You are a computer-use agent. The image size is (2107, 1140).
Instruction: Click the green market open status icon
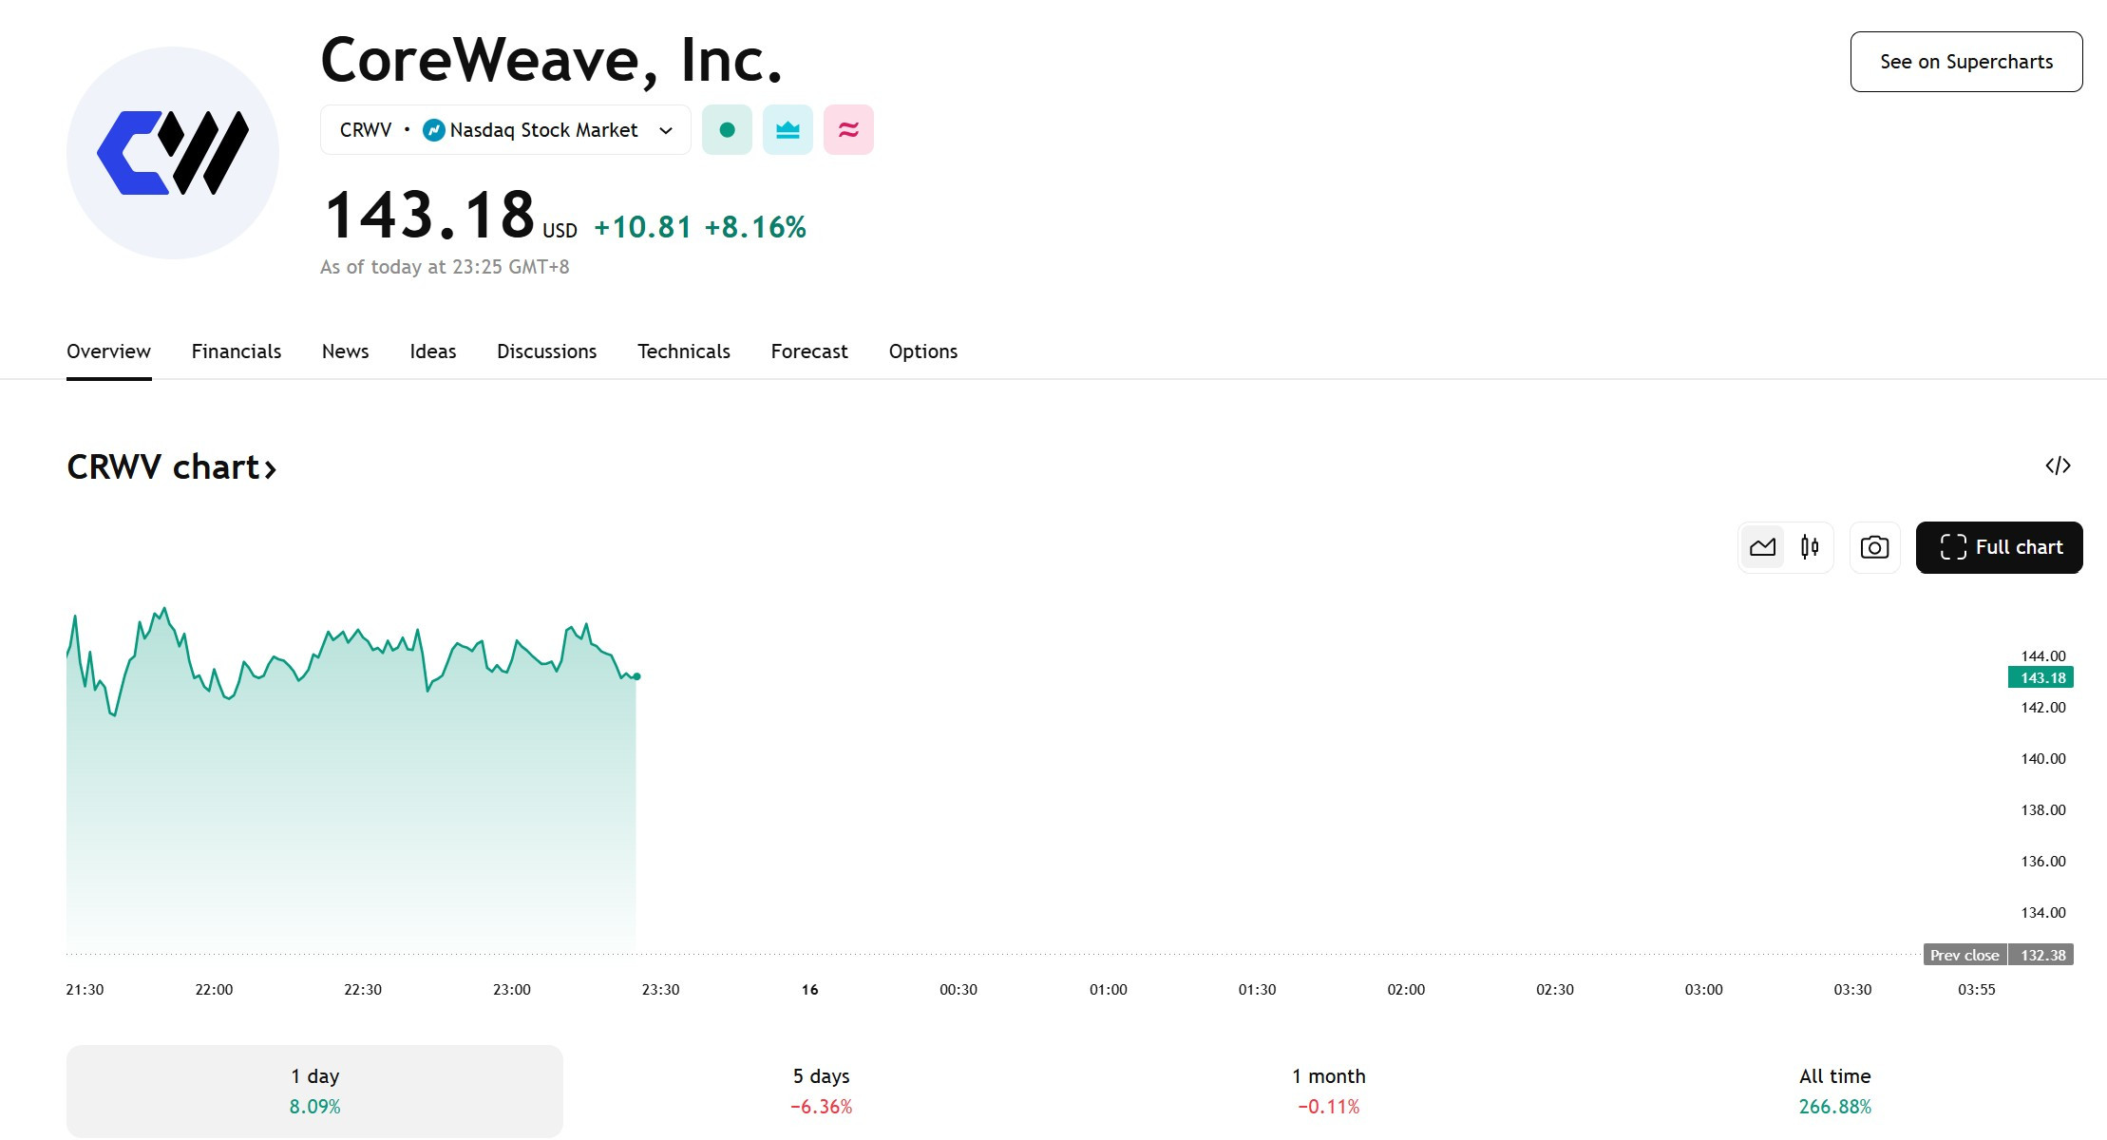point(727,130)
